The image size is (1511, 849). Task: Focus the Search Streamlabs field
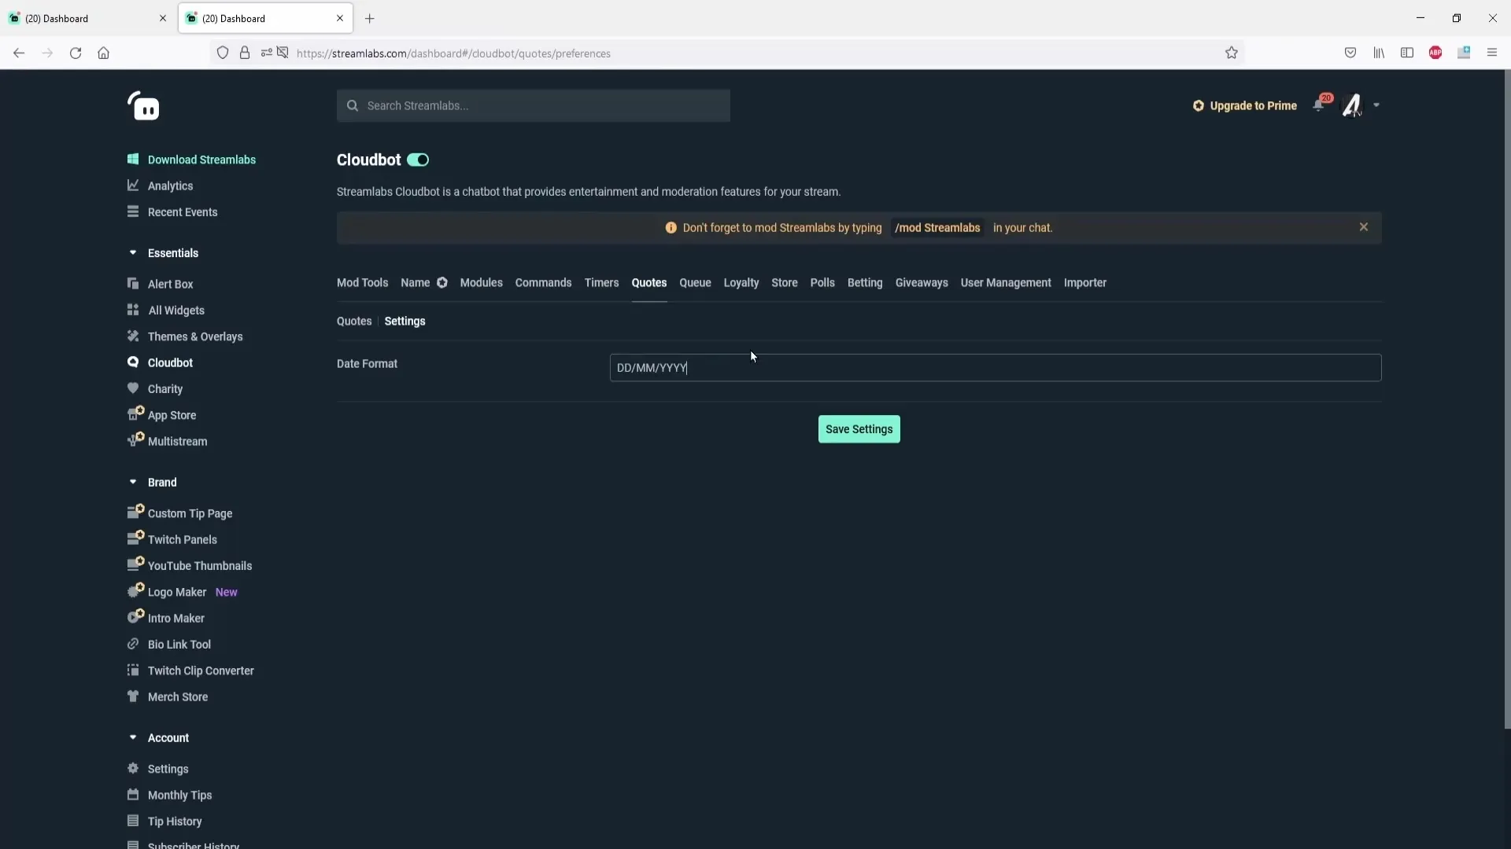point(534,105)
